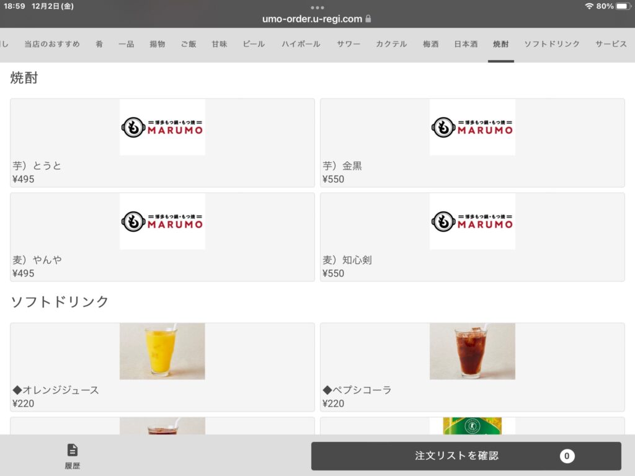
Task: Switch to the 当店のおすすめ tab
Action: (52, 44)
